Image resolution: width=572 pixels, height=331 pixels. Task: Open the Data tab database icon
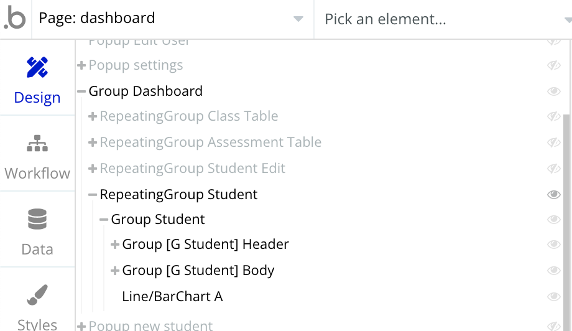click(37, 219)
